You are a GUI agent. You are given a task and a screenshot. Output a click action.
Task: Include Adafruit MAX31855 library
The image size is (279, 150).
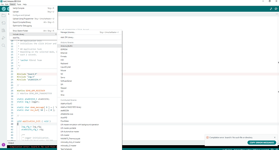(x=90, y=107)
